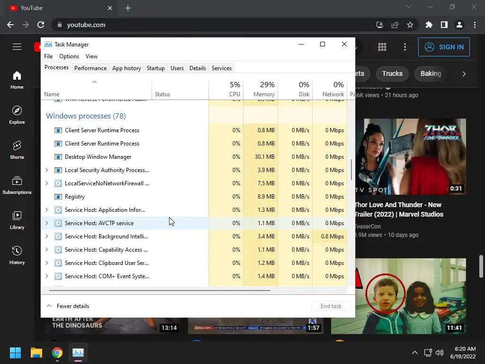Open YouTube apps grid icon
This screenshot has height=364, width=485.
(382, 47)
